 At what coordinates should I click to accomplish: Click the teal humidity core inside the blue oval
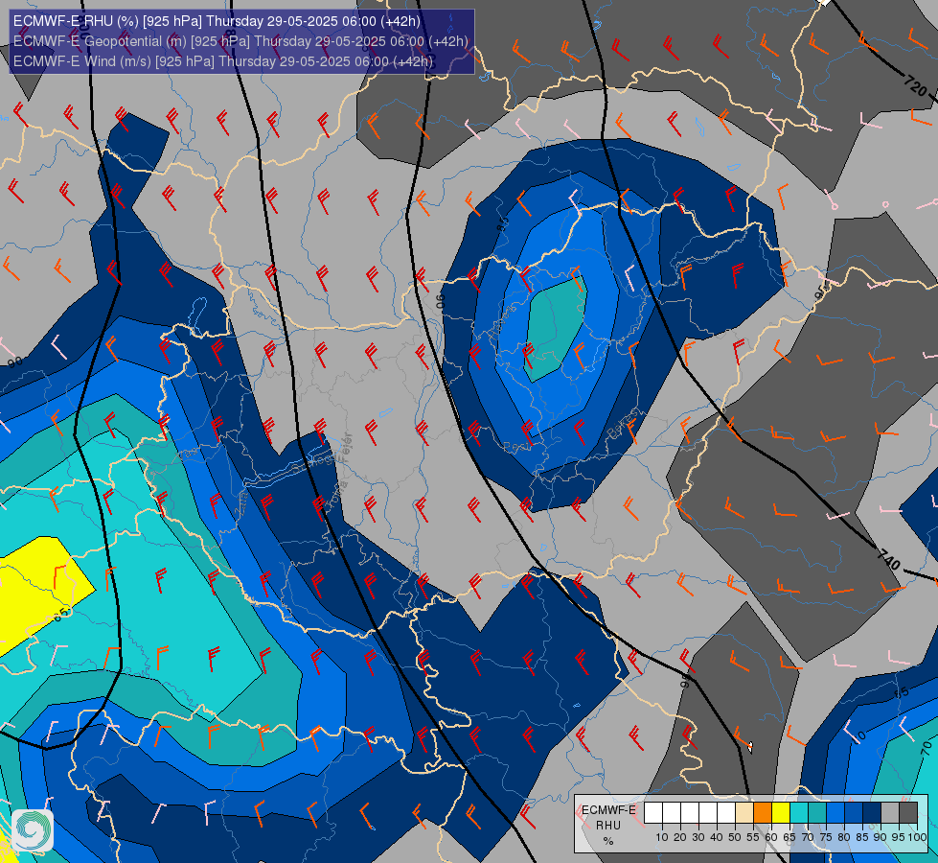554,330
